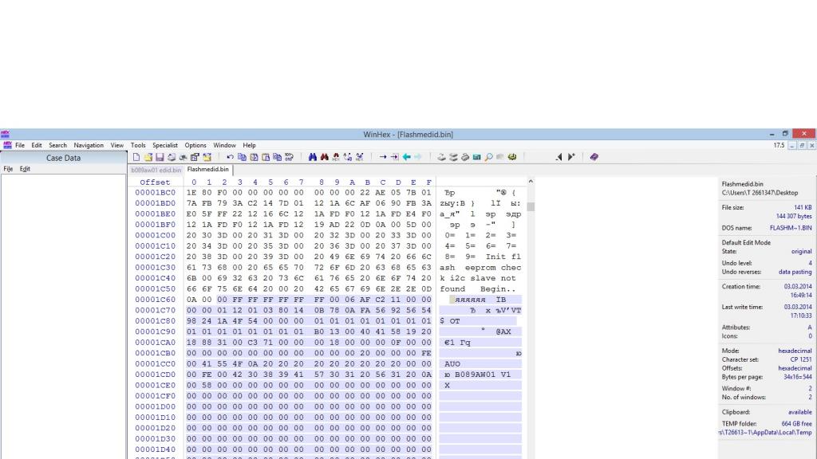Click the first hex byte 1E in row 00001BC0
The height and width of the screenshot is (459, 817).
[x=191, y=193]
